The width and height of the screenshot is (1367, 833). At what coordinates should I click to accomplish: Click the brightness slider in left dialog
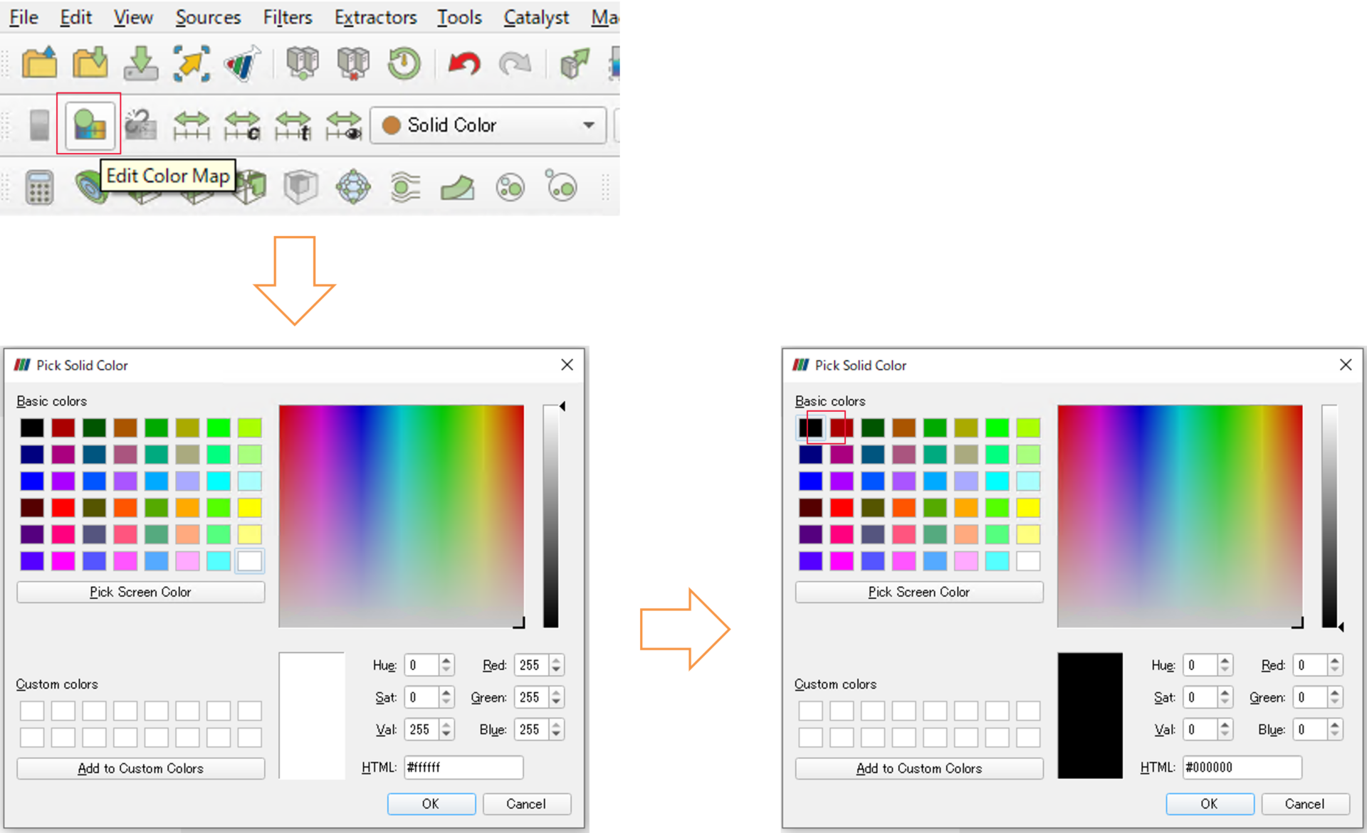click(x=551, y=516)
